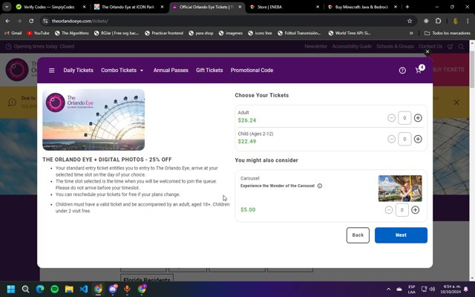Go to Daily Tickets
Image resolution: width=475 pixels, height=297 pixels.
click(78, 71)
